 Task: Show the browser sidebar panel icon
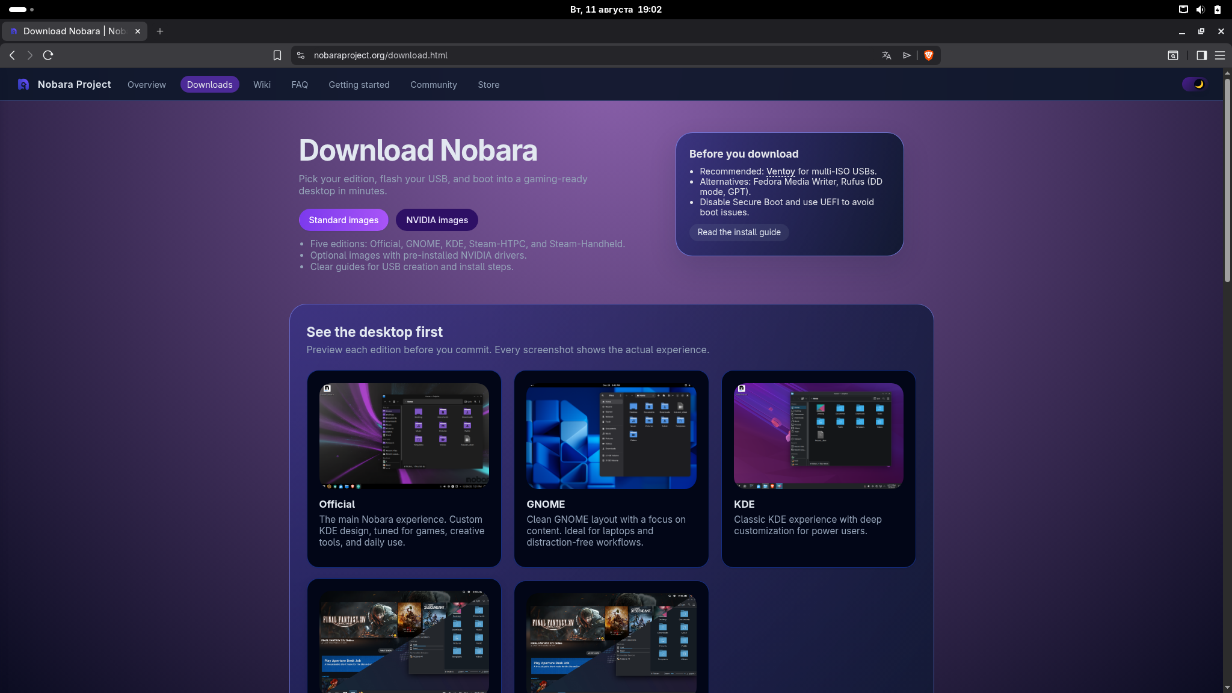pyautogui.click(x=1201, y=55)
